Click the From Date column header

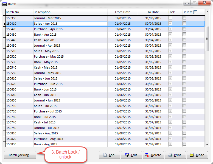(x=123, y=12)
